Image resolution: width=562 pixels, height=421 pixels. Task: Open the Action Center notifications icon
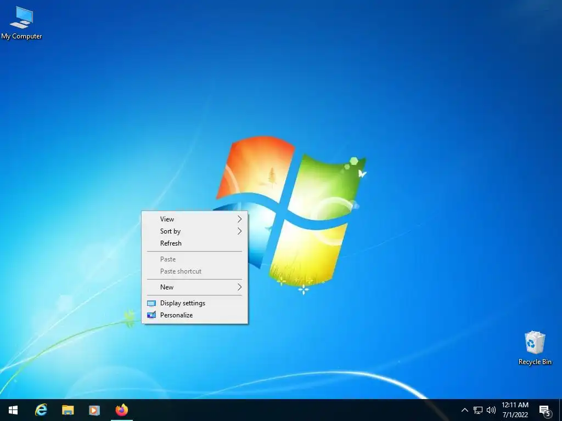click(544, 410)
